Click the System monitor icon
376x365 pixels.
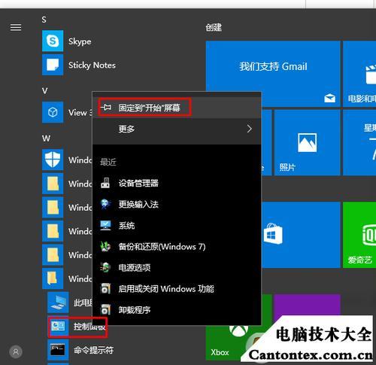(x=105, y=225)
